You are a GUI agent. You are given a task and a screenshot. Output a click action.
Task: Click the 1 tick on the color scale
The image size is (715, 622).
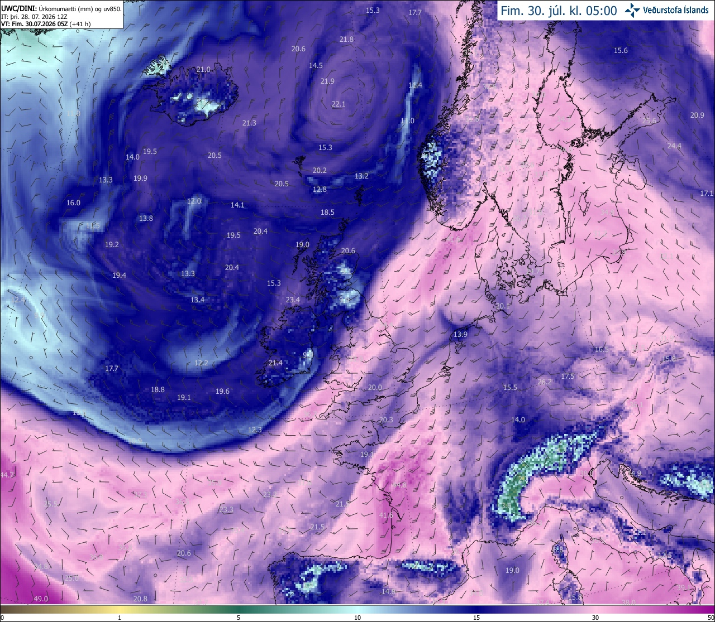tap(120, 618)
